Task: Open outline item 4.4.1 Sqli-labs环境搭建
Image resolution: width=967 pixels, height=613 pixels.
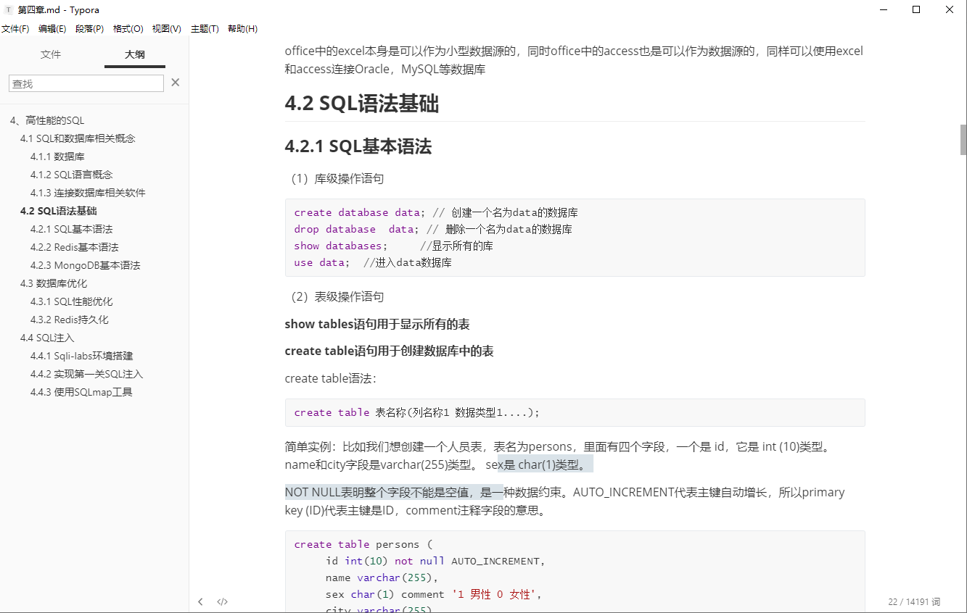Action: click(x=81, y=356)
